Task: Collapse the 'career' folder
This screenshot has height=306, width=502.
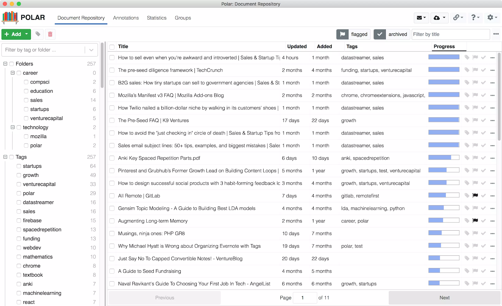Action: point(13,73)
